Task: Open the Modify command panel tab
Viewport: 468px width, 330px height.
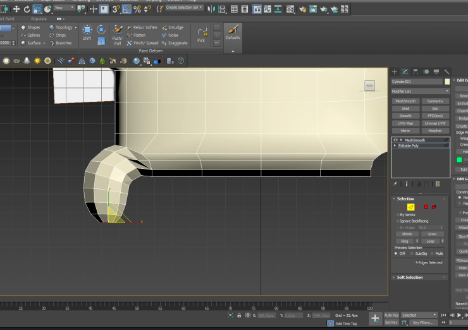Action: click(405, 72)
